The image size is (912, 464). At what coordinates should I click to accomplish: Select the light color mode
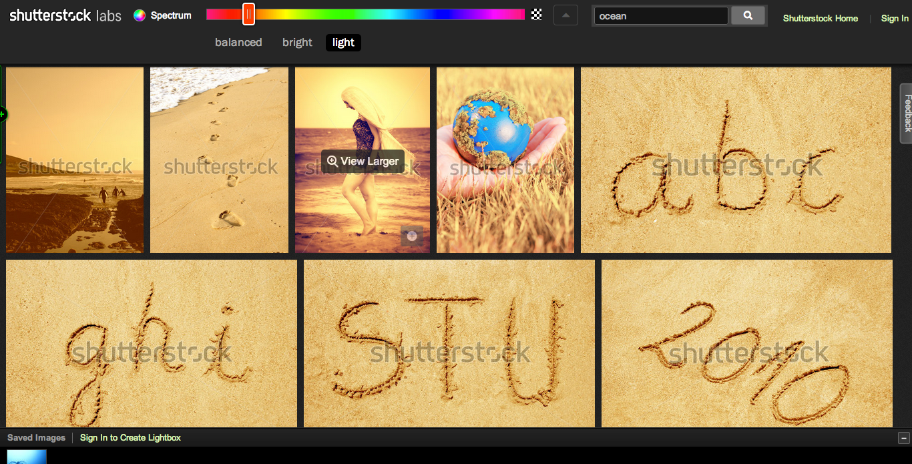343,43
